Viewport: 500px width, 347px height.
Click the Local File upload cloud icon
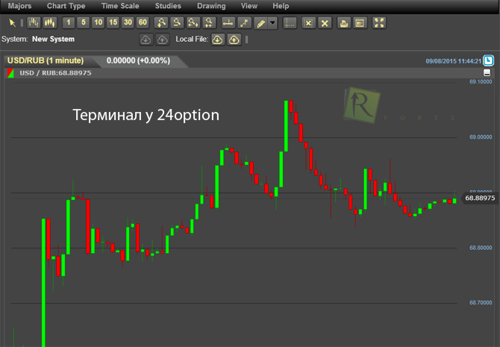(x=234, y=40)
